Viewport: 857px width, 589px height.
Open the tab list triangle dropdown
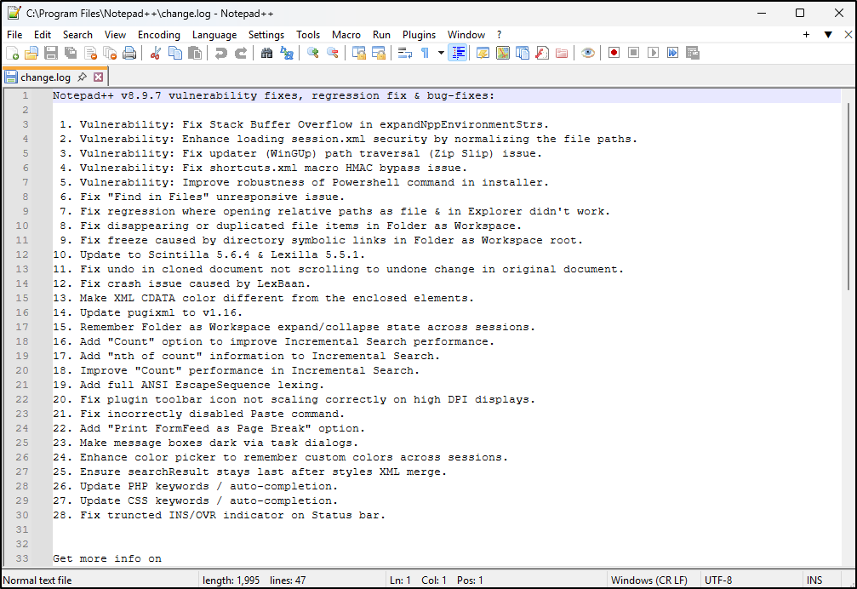click(x=828, y=34)
